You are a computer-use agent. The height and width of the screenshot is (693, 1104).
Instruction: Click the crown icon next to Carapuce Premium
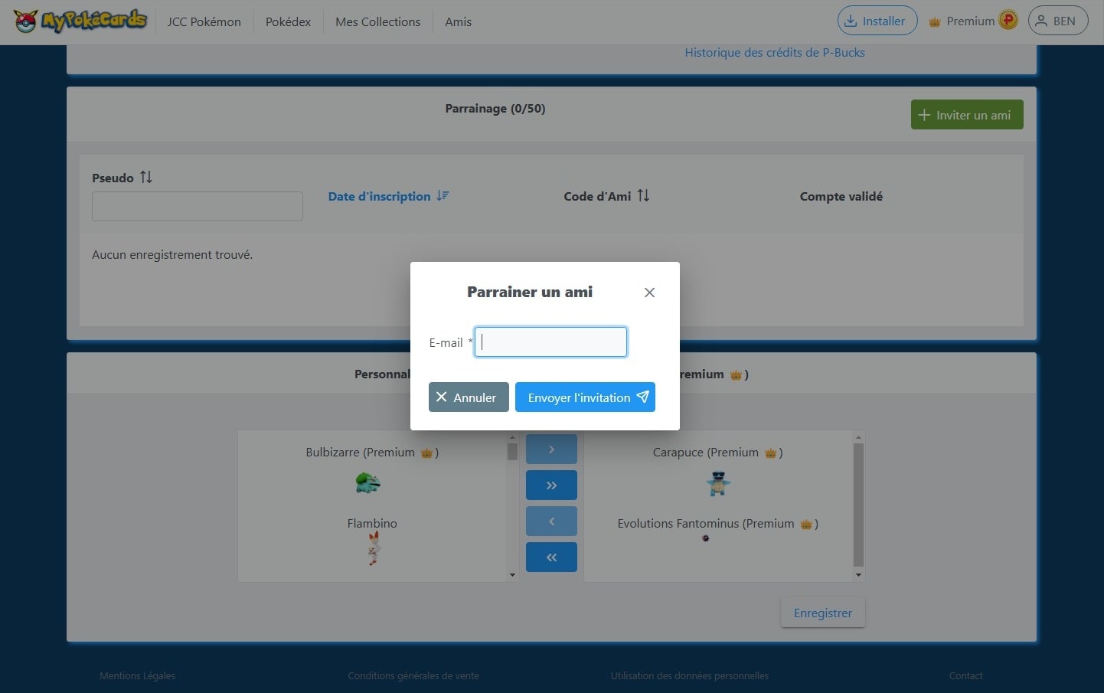pyautogui.click(x=770, y=453)
